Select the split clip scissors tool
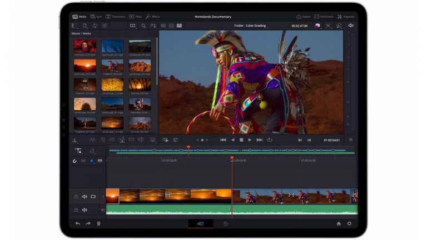 (x=75, y=141)
